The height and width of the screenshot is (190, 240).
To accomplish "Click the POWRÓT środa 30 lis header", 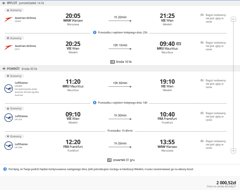I will pyautogui.click(x=20, y=69).
